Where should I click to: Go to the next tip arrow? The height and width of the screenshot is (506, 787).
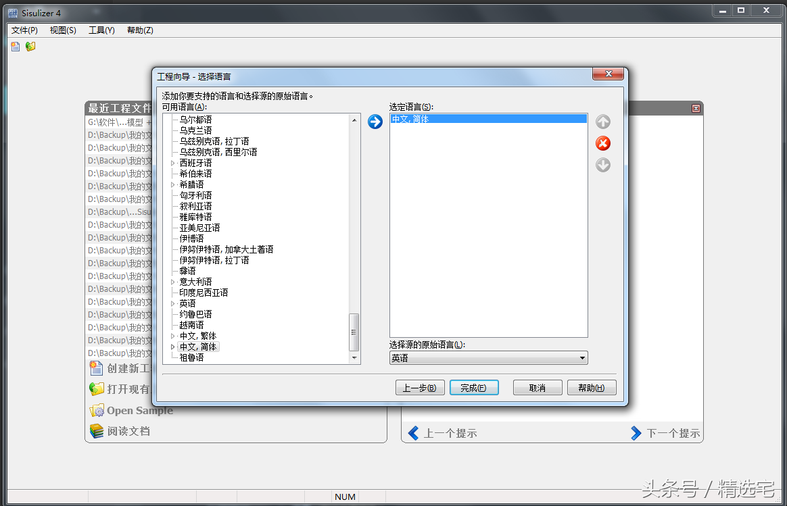636,433
